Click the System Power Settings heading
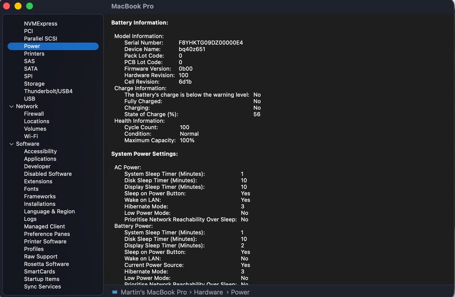 pyautogui.click(x=145, y=154)
